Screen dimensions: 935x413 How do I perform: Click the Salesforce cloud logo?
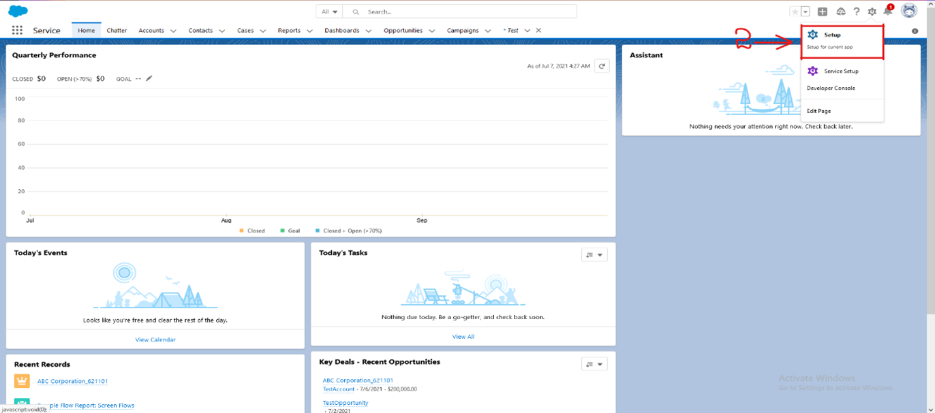coord(18,11)
